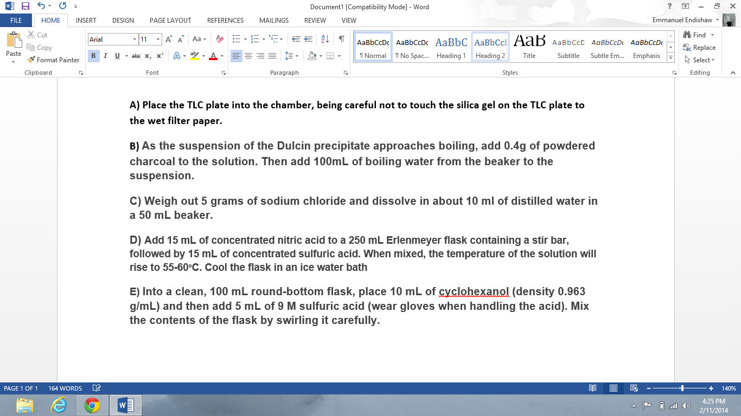Center align the paragraph text

coord(248,56)
